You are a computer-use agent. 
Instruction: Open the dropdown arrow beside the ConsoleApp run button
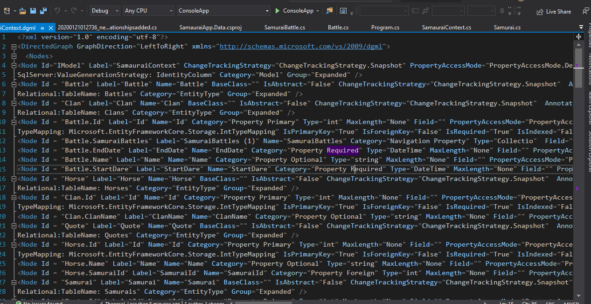click(x=318, y=11)
